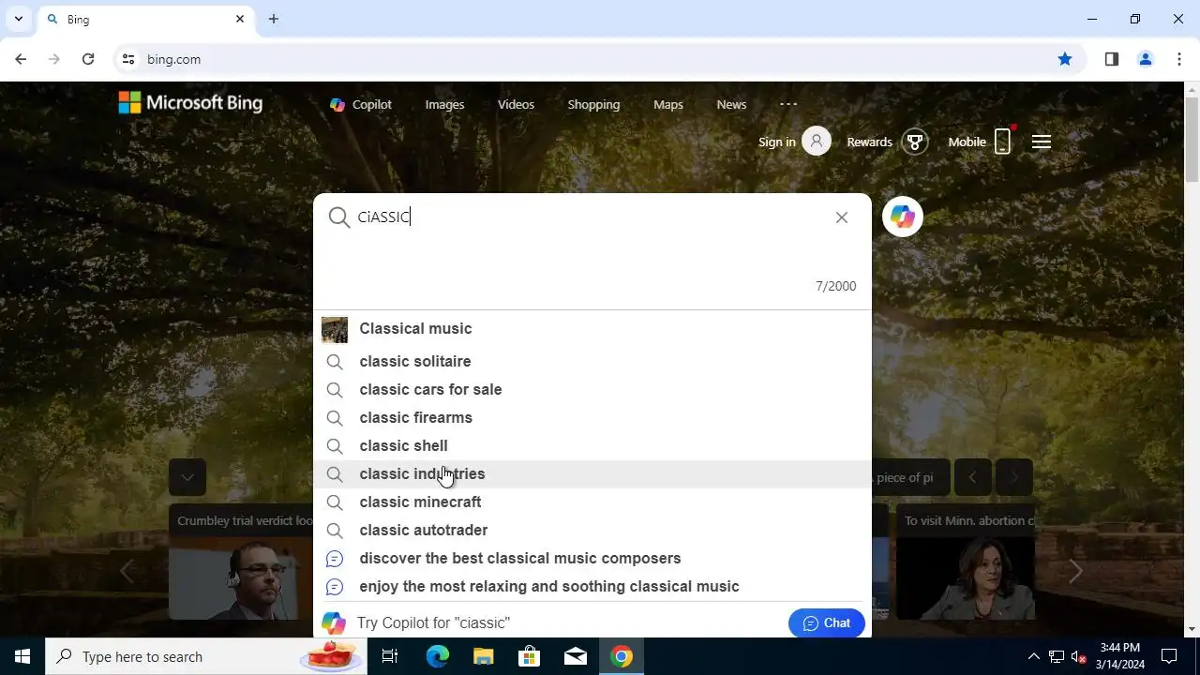
Task: Open Task View on the taskbar
Action: tap(390, 656)
